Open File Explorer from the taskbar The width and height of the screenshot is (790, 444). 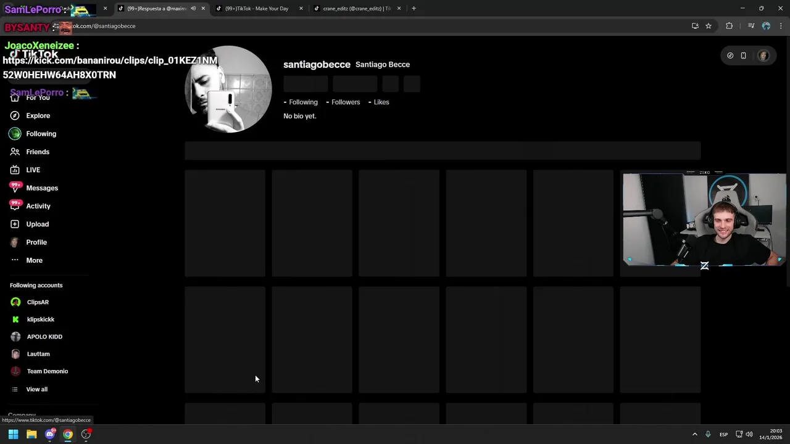click(x=31, y=434)
